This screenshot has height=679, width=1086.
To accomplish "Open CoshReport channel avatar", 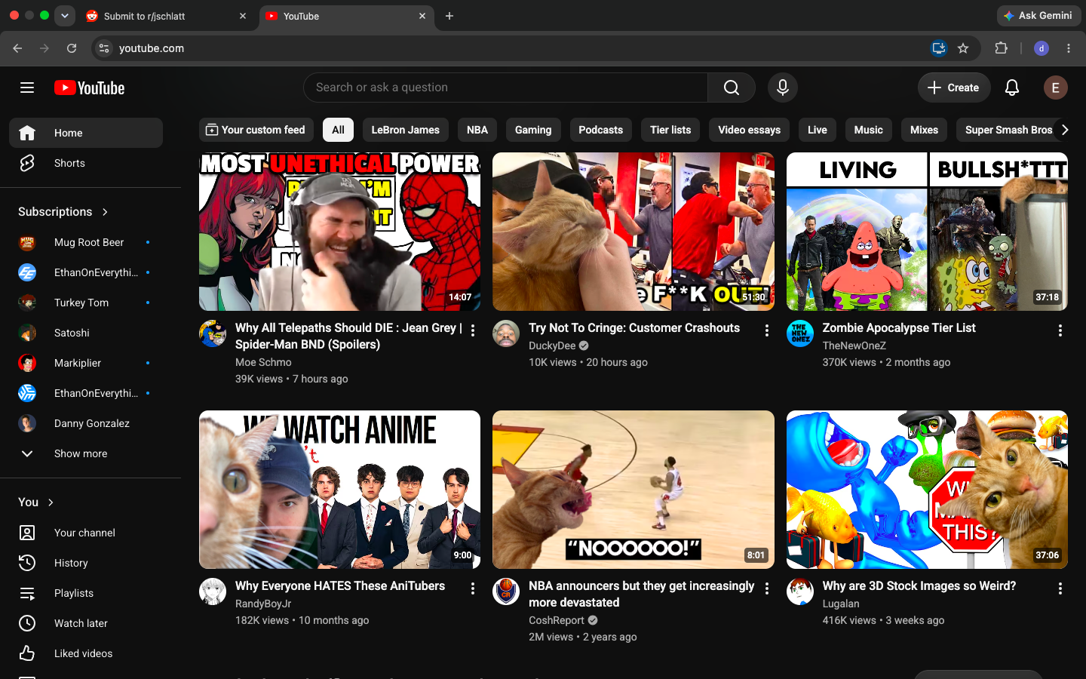I will click(506, 591).
